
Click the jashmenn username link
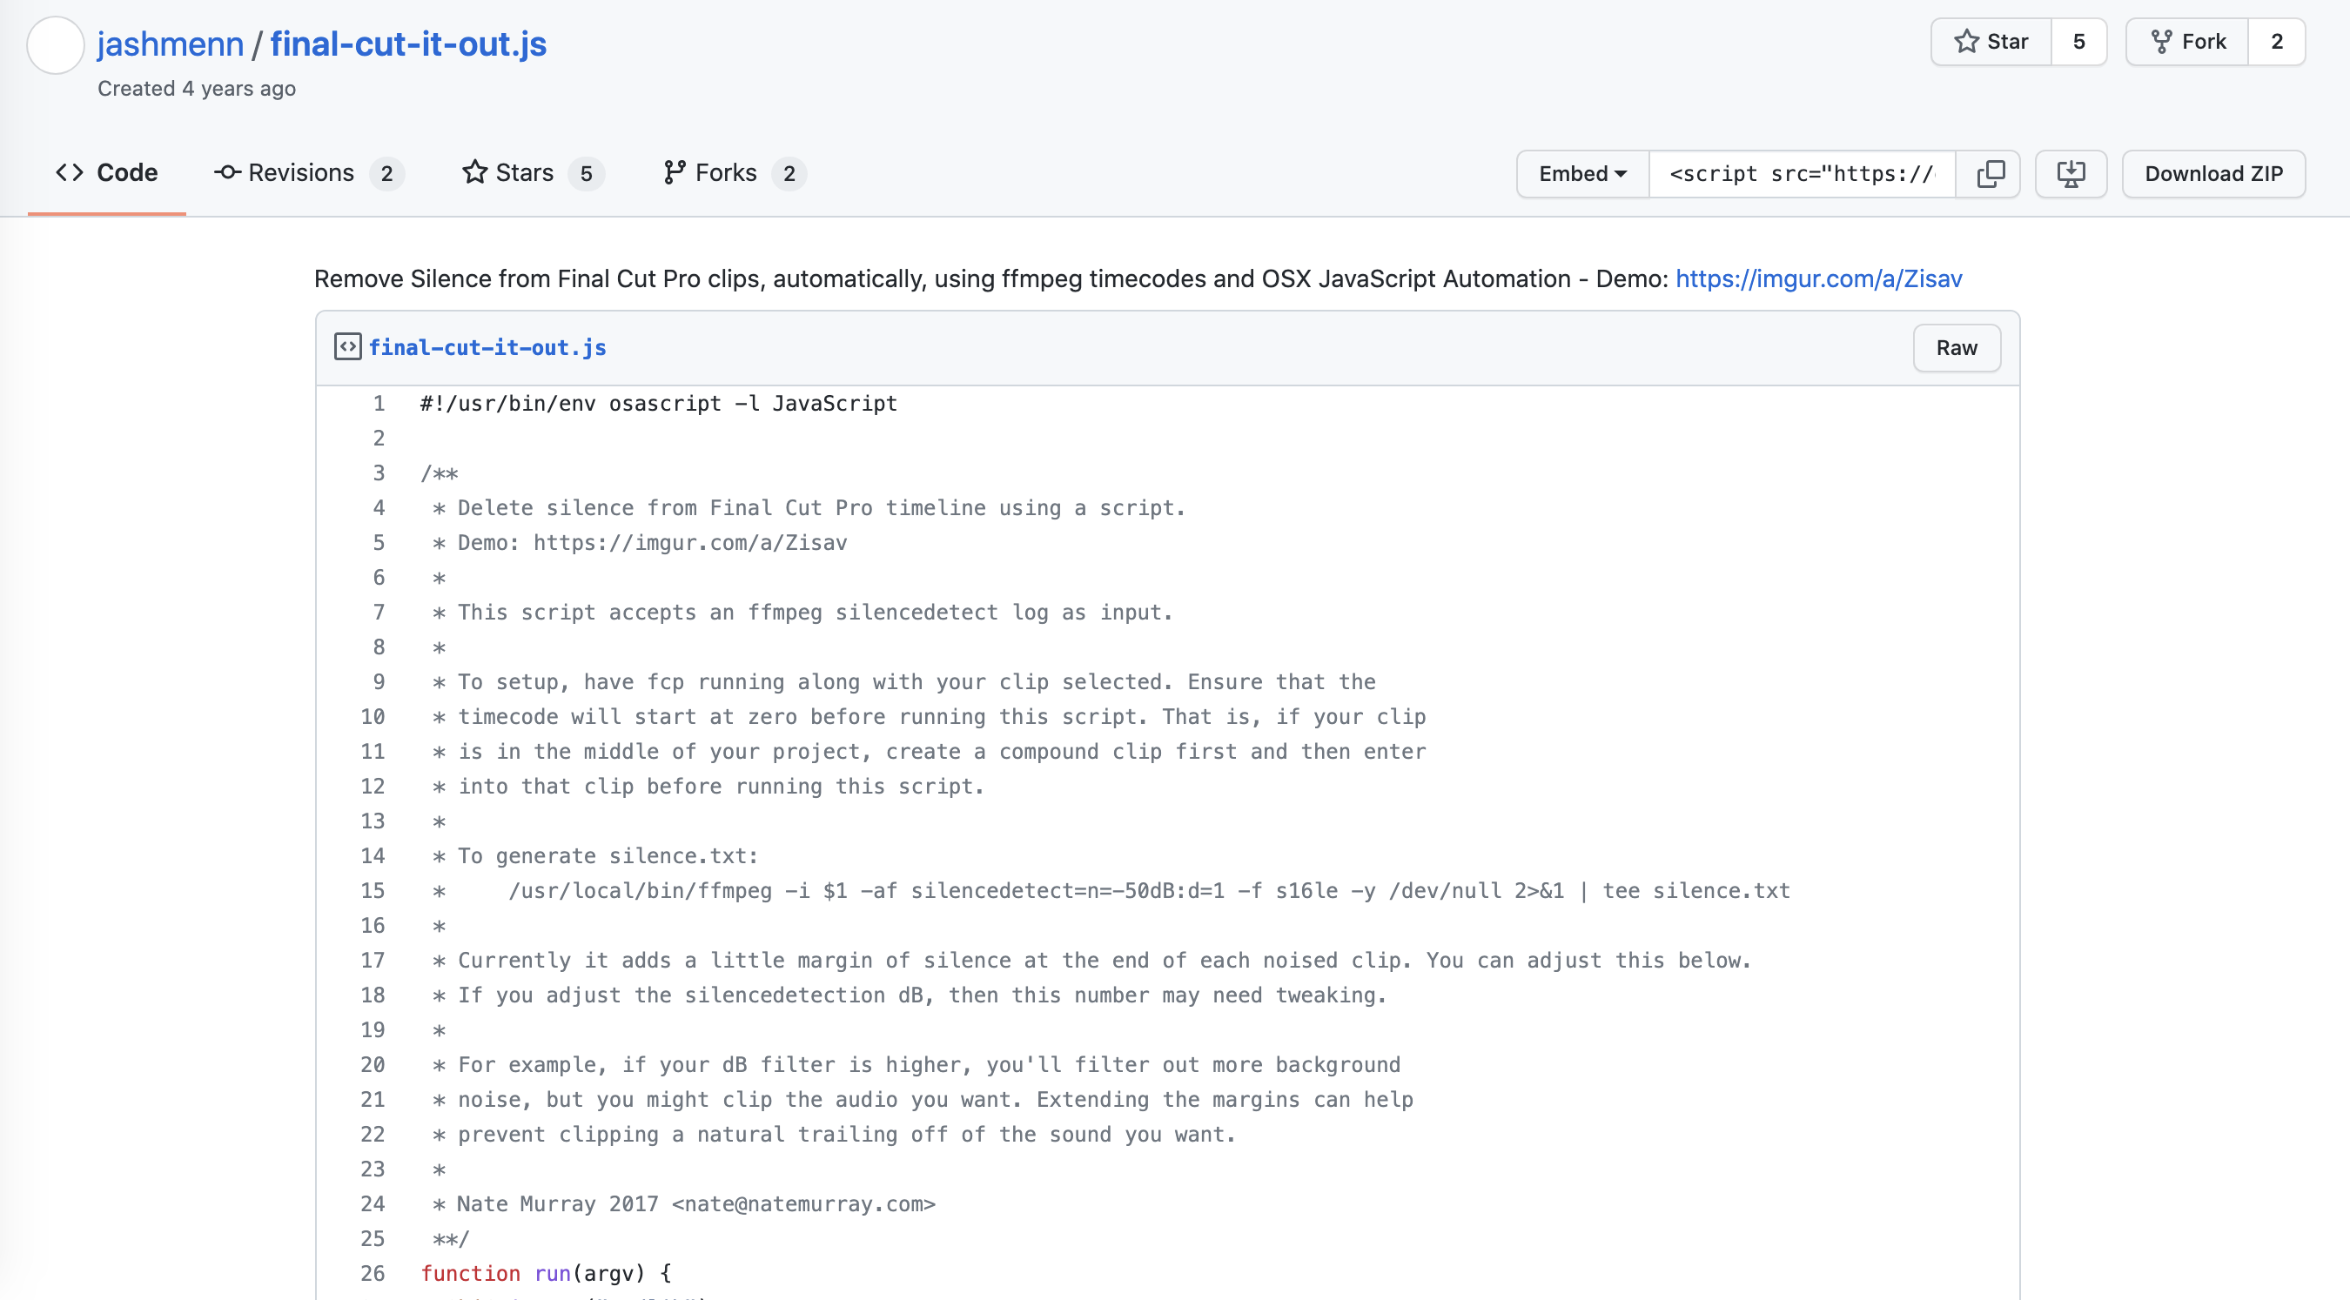[x=171, y=44]
